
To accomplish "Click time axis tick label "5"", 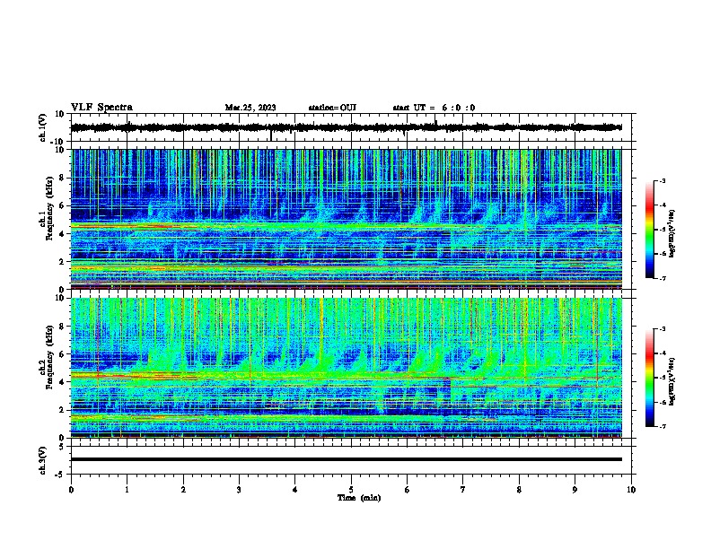I will pyautogui.click(x=351, y=490).
